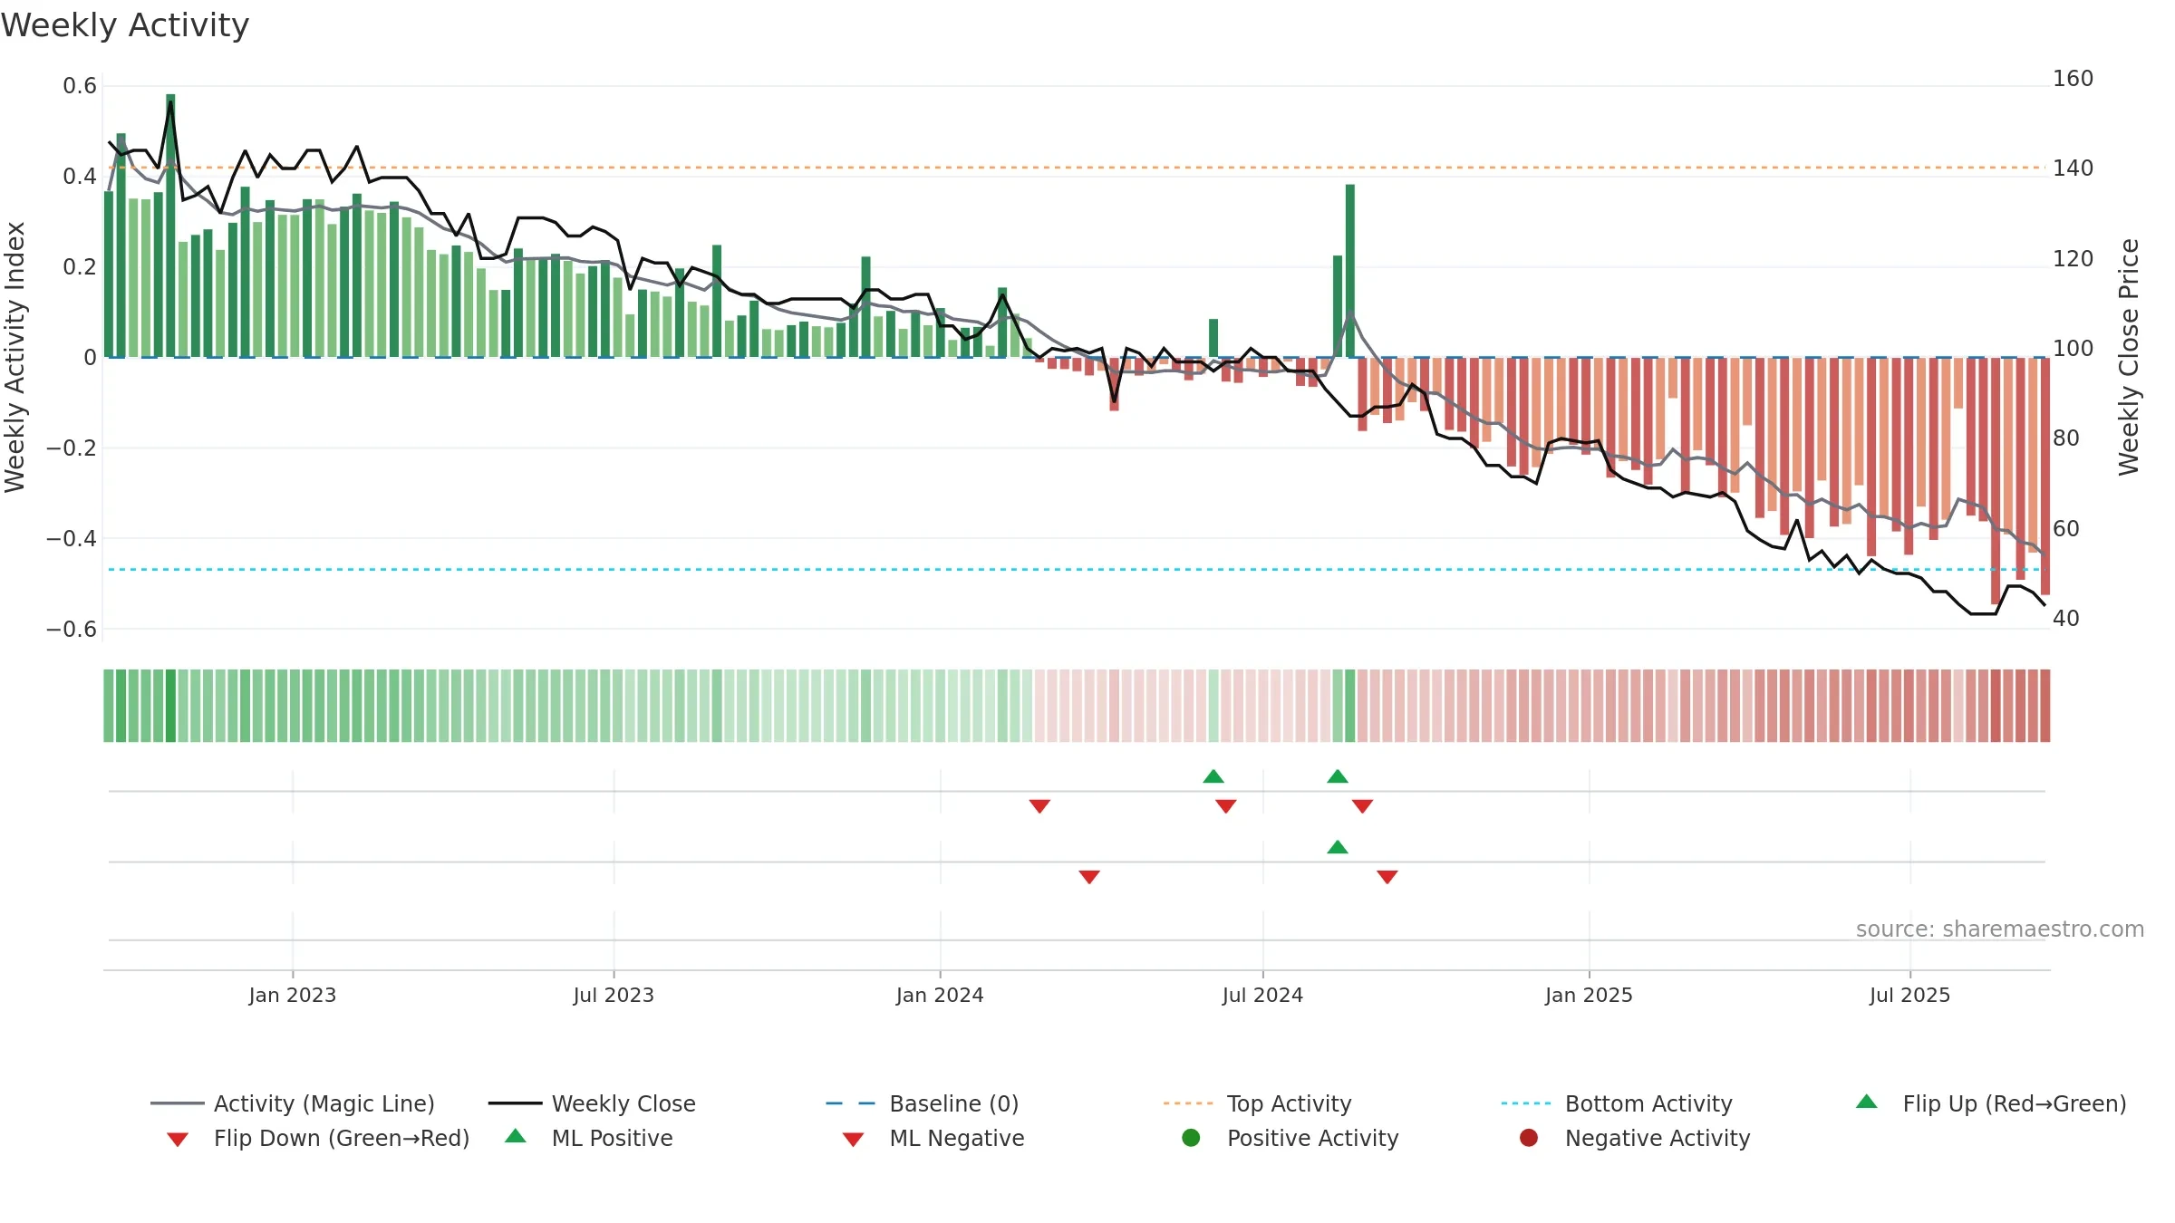Image resolution: width=2175 pixels, height=1223 pixels.
Task: Click the green heat strip cell after Jul 2024
Action: coord(1349,706)
